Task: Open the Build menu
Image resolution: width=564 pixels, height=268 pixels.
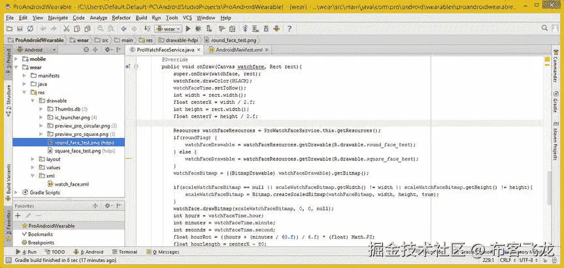Action: [x=141, y=18]
